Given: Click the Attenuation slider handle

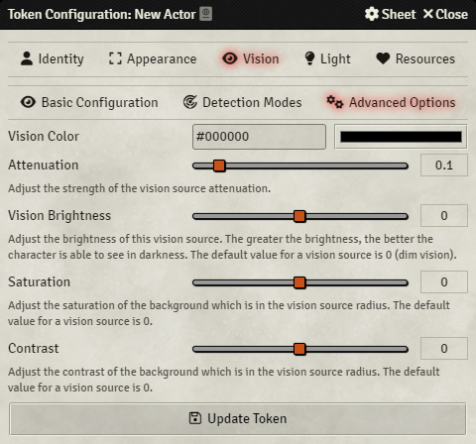Looking at the screenshot, I should click(x=219, y=166).
